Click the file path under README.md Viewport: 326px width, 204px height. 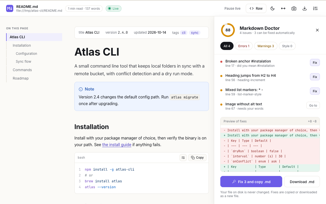pyautogui.click(x=39, y=11)
